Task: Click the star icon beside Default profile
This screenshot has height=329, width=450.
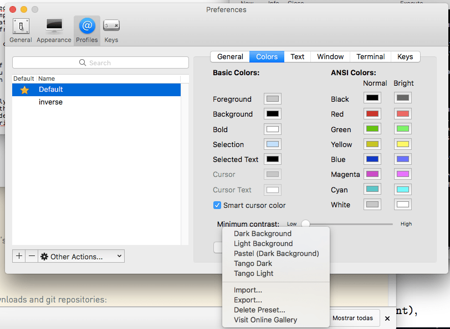Action: [x=24, y=90]
